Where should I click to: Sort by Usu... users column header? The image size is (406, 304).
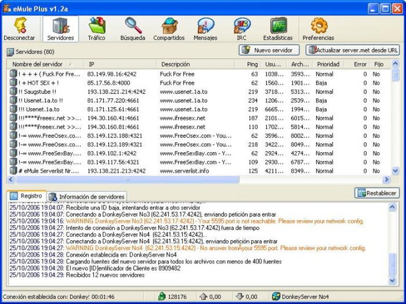273,64
